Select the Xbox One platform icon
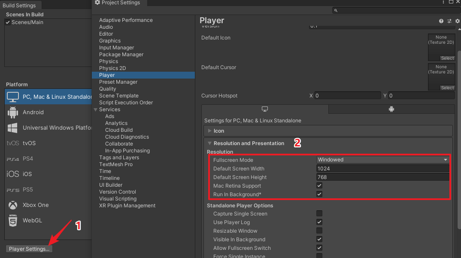This screenshot has width=461, height=258. [12, 205]
